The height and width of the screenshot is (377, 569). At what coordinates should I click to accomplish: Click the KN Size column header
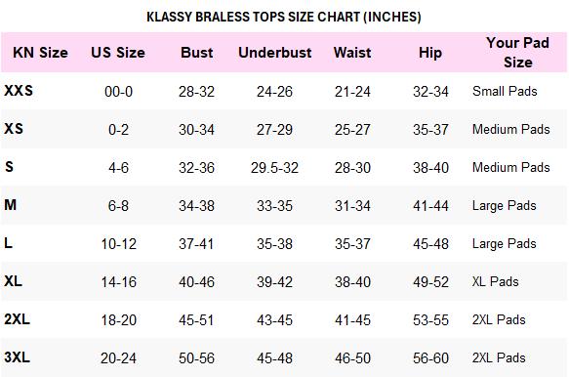(40, 53)
